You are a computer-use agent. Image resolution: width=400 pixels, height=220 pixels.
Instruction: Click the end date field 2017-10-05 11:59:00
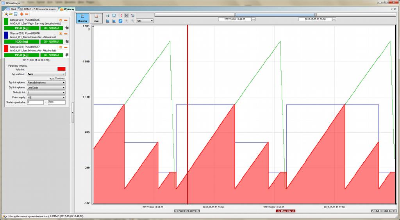315,19
